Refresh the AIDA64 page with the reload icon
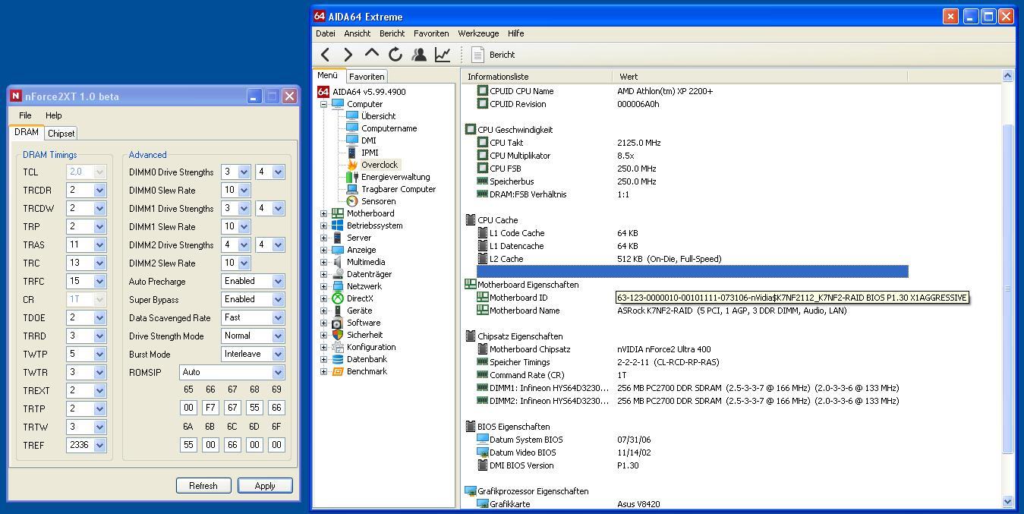Viewport: 1024px width, 514px height. point(395,55)
